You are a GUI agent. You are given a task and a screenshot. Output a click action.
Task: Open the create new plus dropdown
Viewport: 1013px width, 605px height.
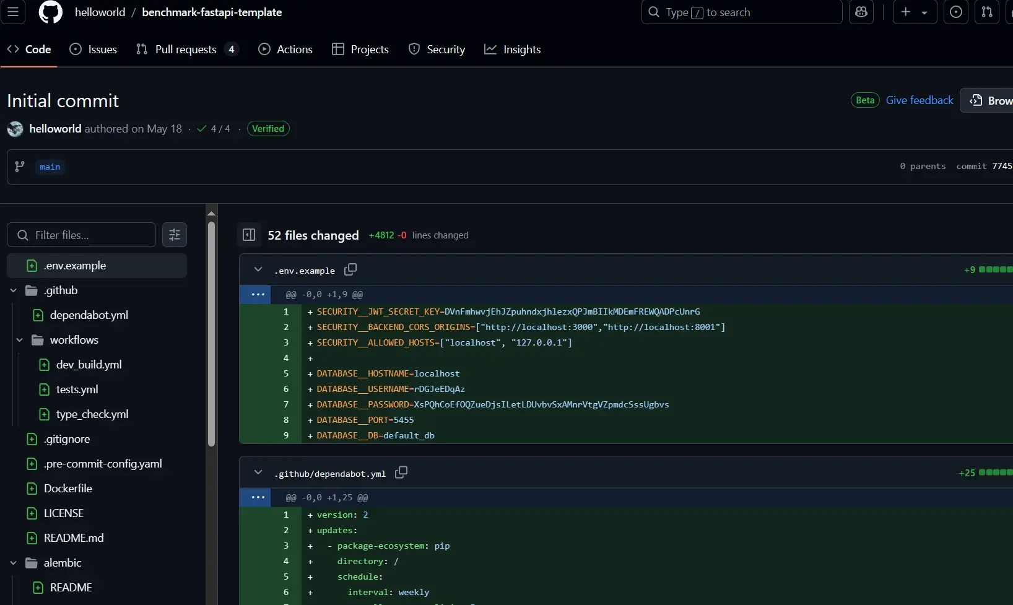[914, 12]
